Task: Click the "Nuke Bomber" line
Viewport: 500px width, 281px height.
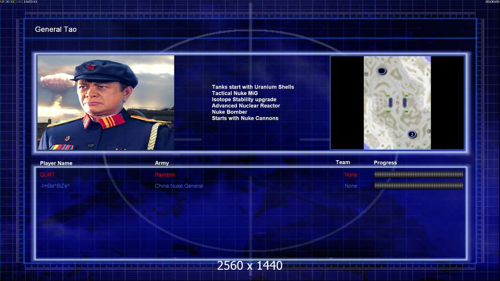Action: tap(229, 112)
